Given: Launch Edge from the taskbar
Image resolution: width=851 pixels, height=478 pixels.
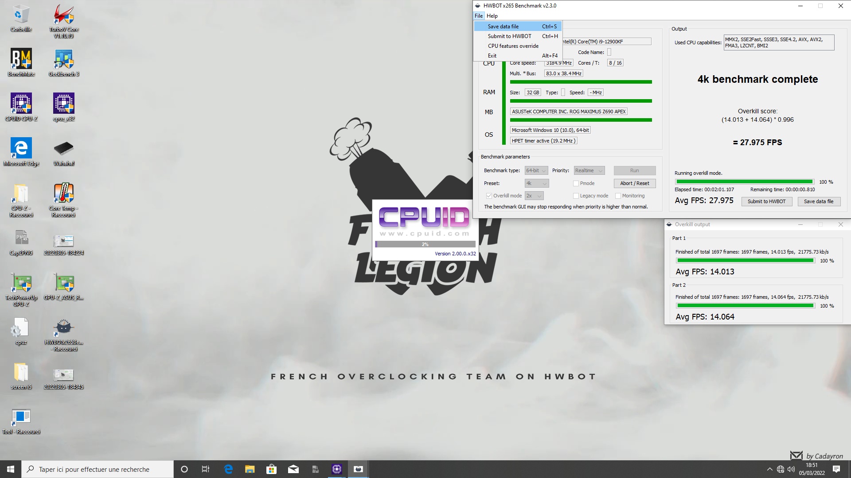Looking at the screenshot, I should [x=228, y=469].
